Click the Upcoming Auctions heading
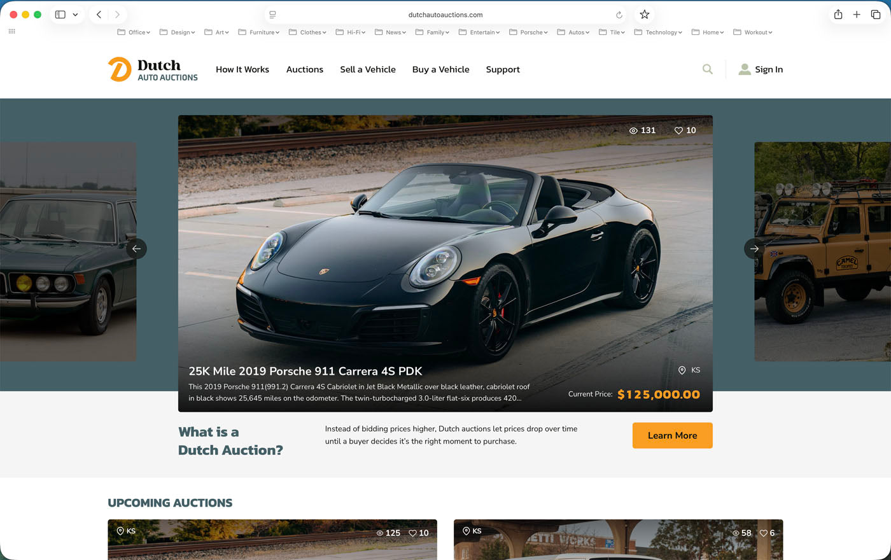Image resolution: width=891 pixels, height=560 pixels. point(170,503)
